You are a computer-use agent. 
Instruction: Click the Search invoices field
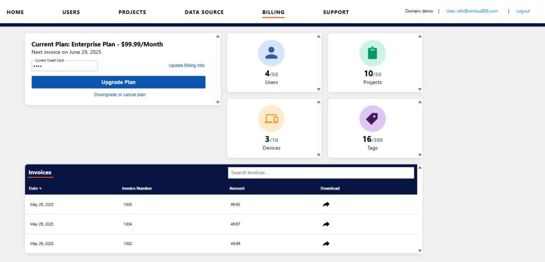pos(321,173)
